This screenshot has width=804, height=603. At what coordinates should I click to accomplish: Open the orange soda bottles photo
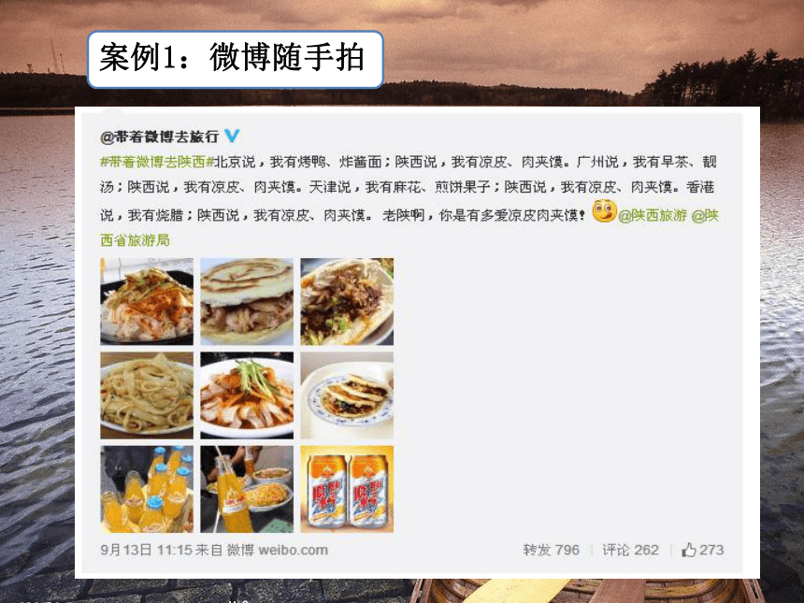coord(147,489)
